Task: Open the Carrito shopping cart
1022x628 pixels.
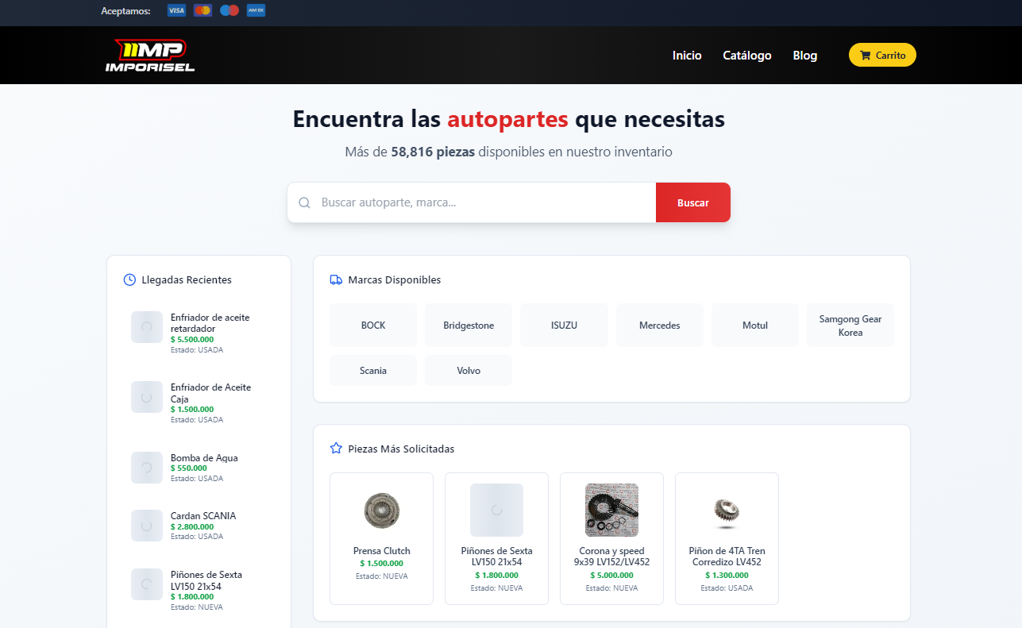Action: (882, 56)
